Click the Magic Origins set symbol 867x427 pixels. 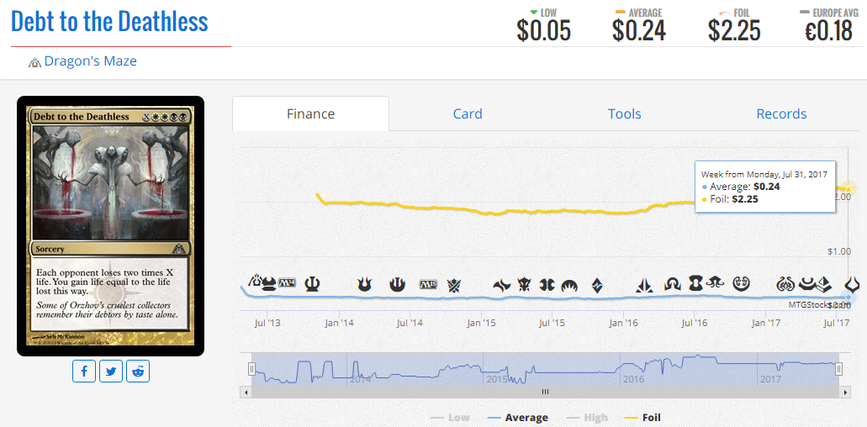tap(569, 286)
